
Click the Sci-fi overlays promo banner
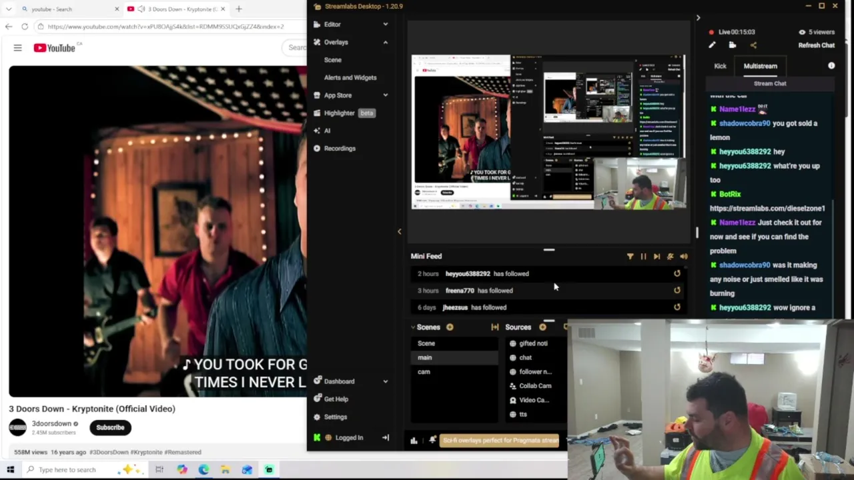point(500,440)
